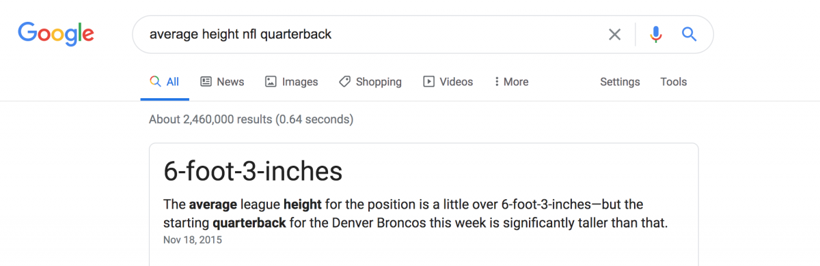Switch to the Images tab label
The width and height of the screenshot is (820, 266).
pos(300,82)
